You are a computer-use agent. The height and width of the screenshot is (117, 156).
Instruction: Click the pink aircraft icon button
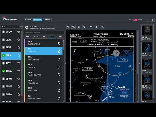(x=148, y=20)
